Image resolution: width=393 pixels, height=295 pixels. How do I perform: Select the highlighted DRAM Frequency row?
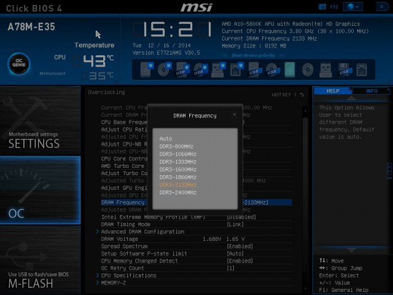click(196, 202)
